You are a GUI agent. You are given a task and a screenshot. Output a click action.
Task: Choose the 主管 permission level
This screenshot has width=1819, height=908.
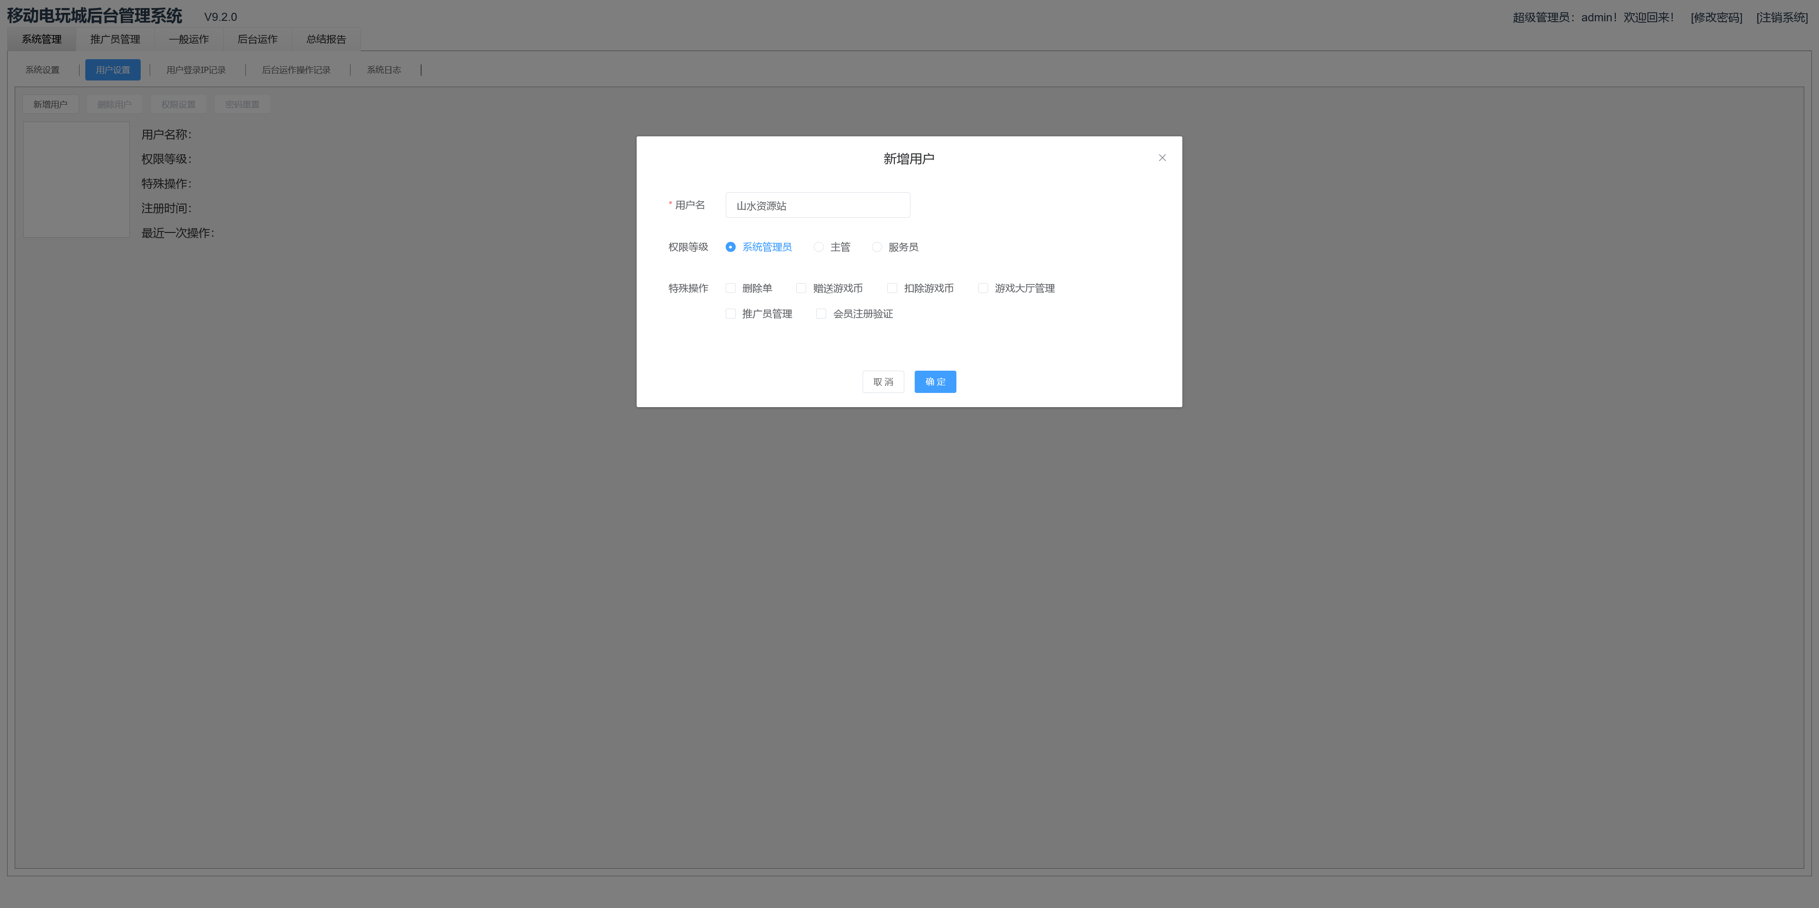tap(819, 247)
